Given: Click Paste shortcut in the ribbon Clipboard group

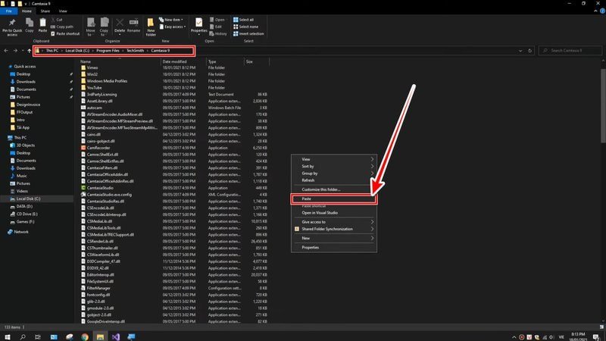Looking at the screenshot, I should coord(65,33).
